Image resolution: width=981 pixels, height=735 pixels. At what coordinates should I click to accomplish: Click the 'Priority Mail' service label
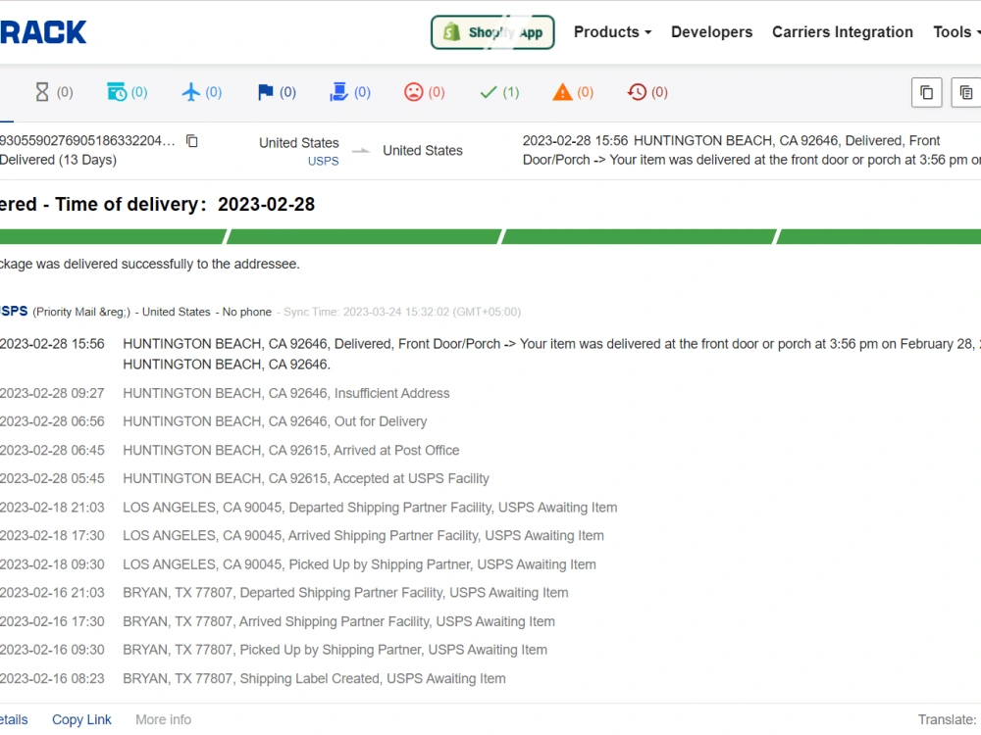pyautogui.click(x=81, y=312)
